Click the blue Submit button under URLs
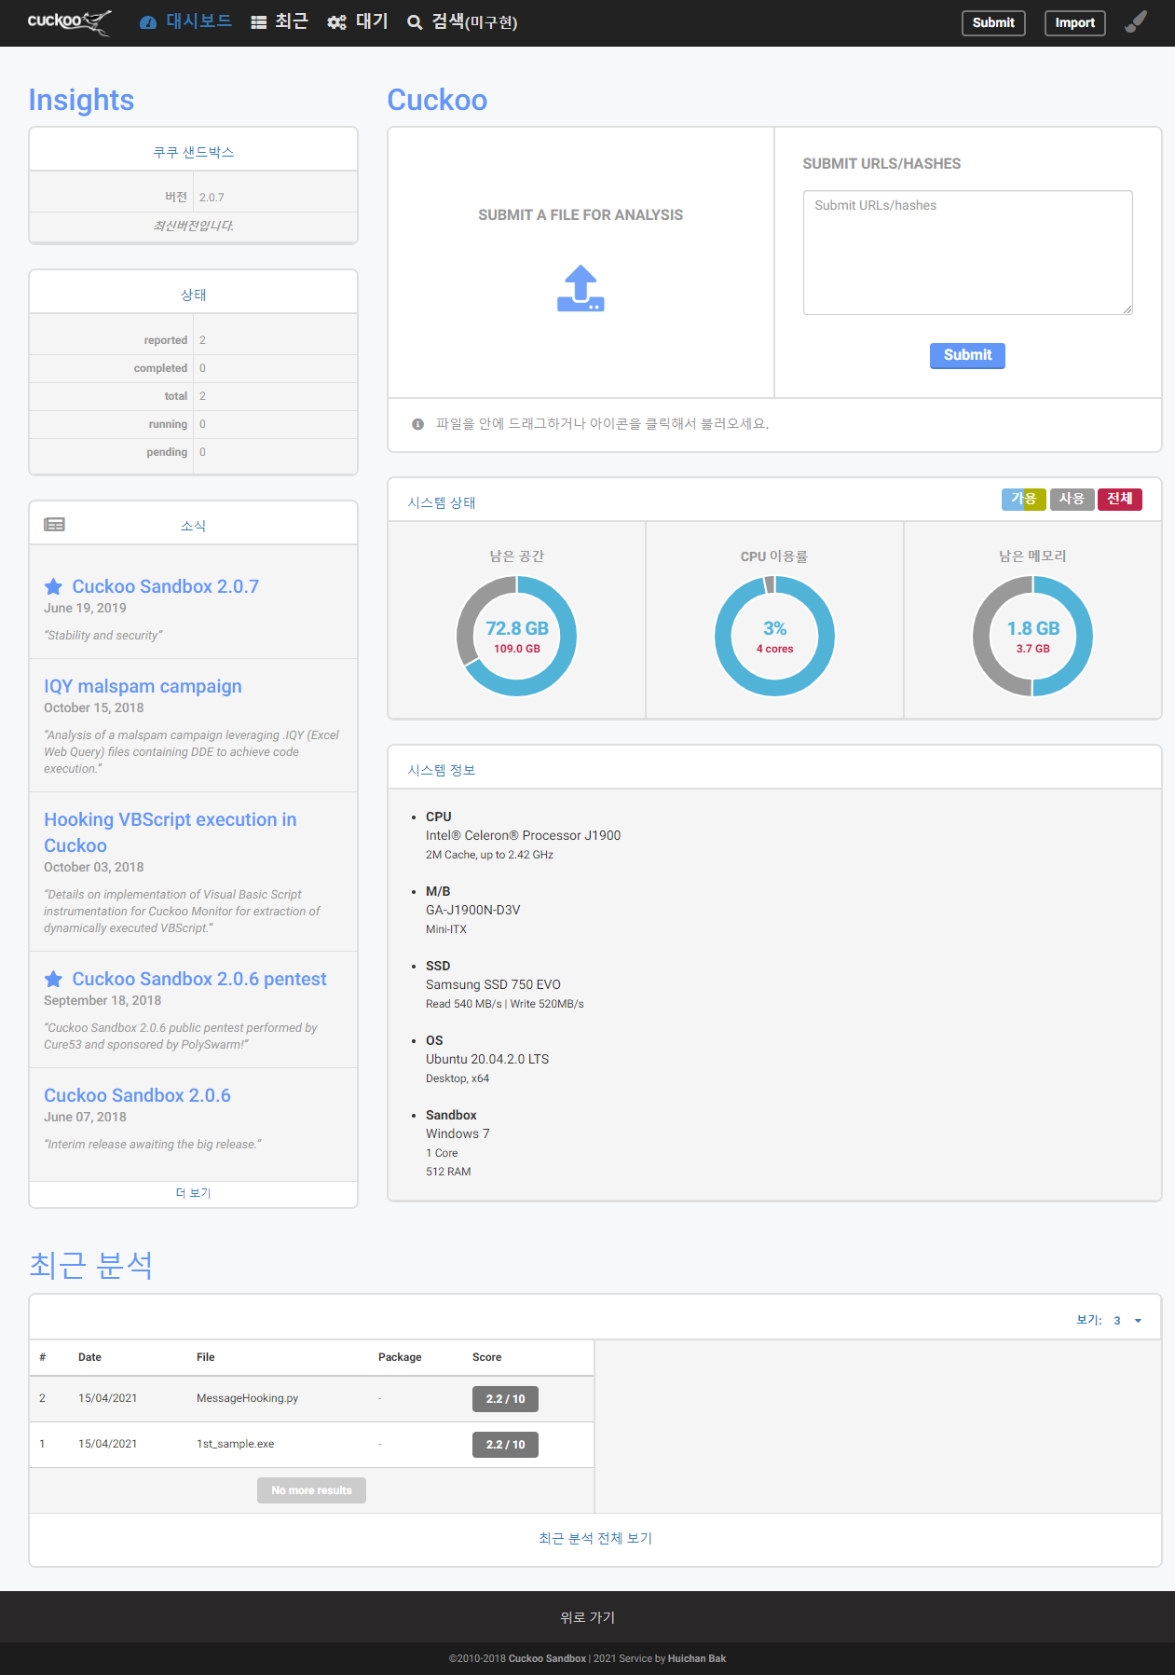 click(967, 355)
